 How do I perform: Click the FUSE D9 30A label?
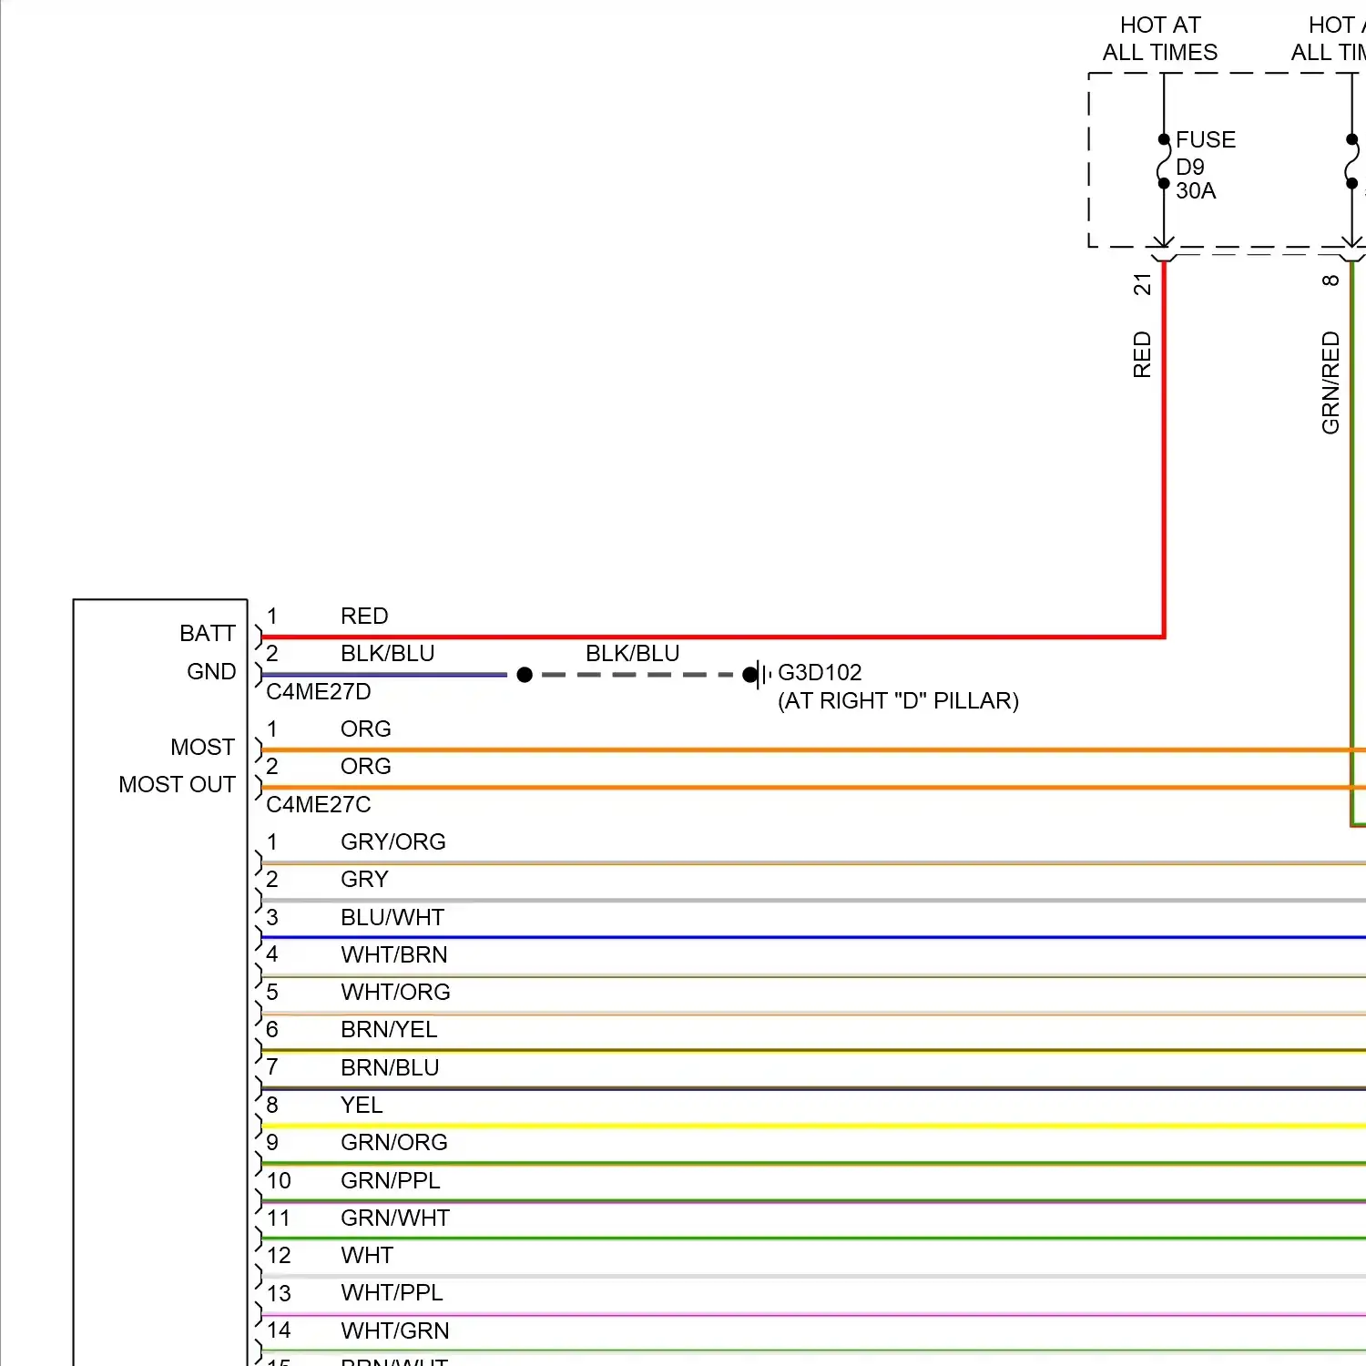[1206, 165]
